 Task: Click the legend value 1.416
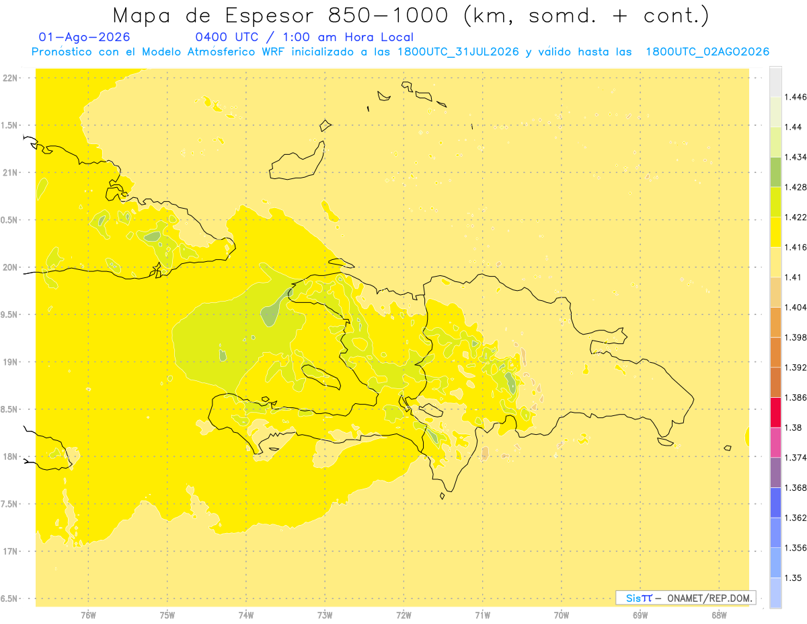[x=797, y=247]
